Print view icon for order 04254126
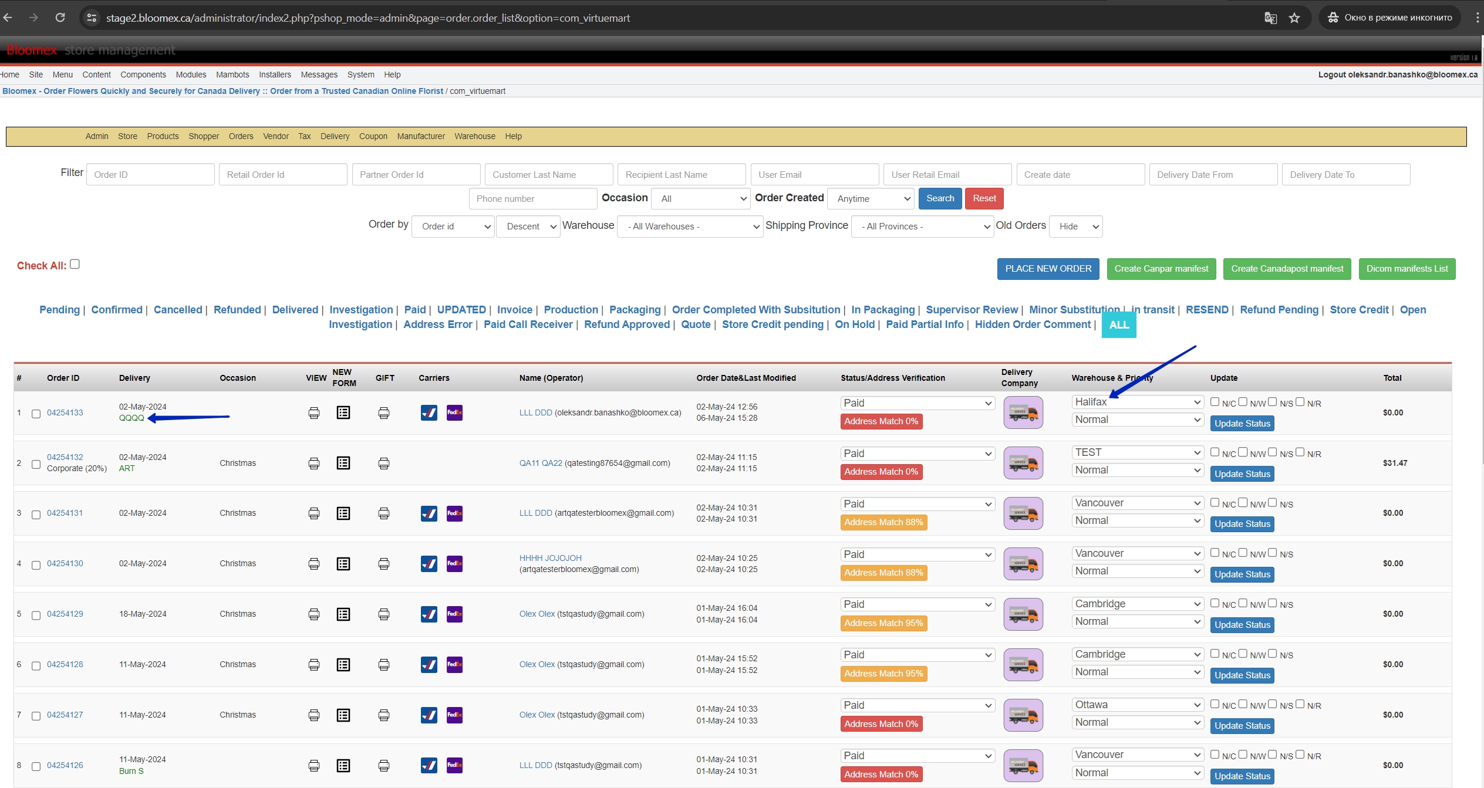This screenshot has height=788, width=1484. (314, 766)
